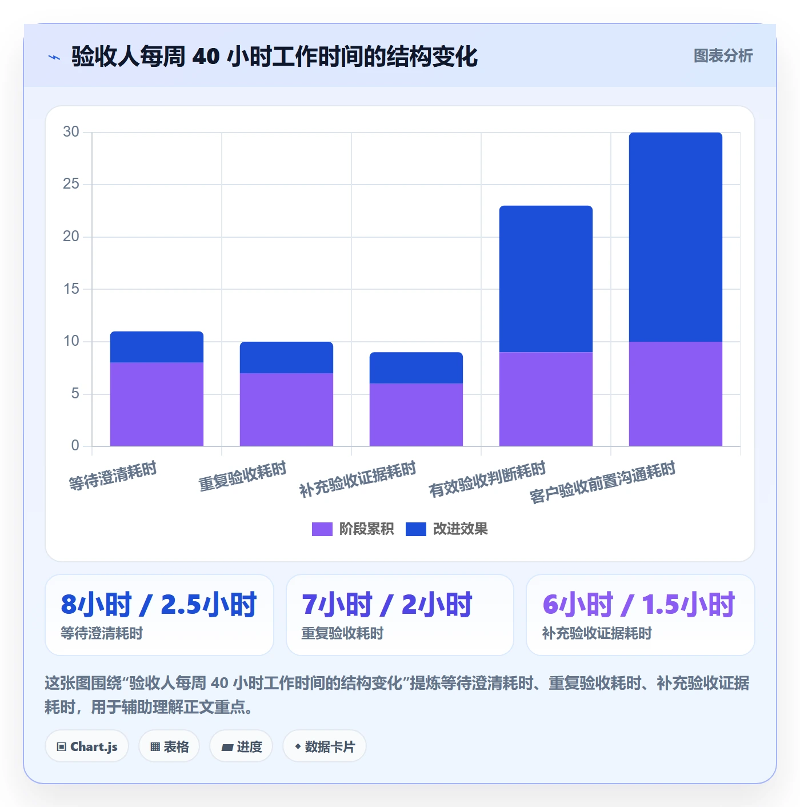Click the blue bar segment for 客户验收前置沟通耗时
800x807 pixels.
tap(675, 237)
